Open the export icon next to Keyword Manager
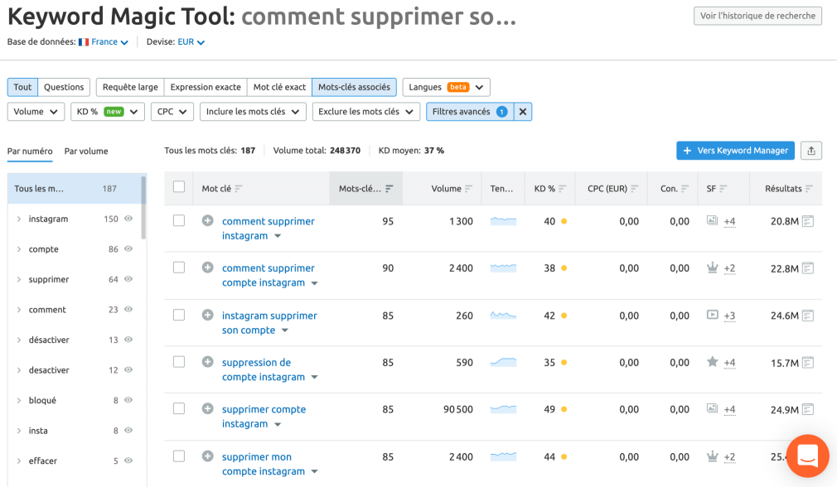The height and width of the screenshot is (487, 837). 810,151
